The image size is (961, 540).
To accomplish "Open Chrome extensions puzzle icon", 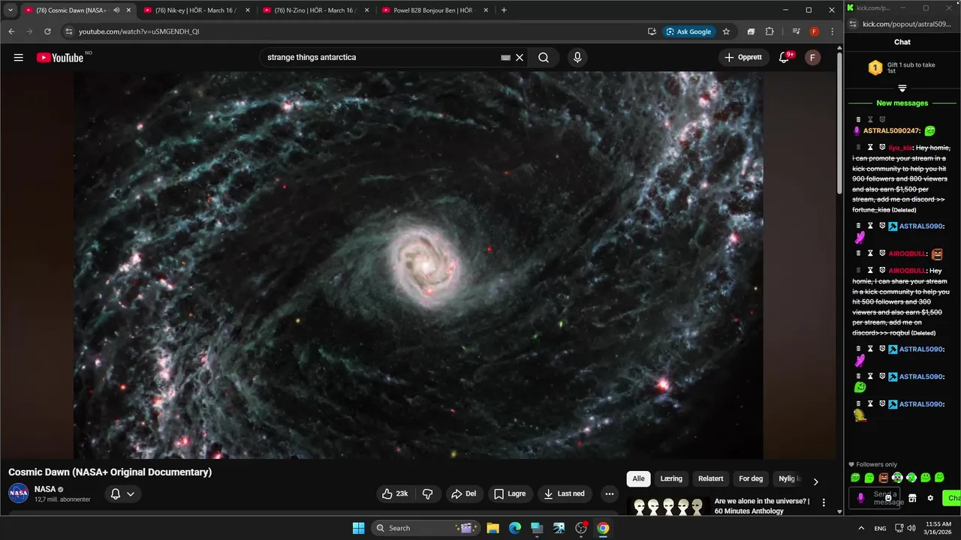I will (770, 31).
